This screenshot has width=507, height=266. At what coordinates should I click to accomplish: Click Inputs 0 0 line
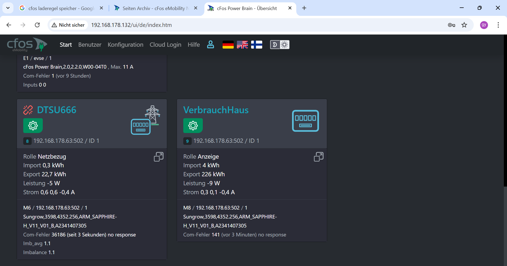click(35, 85)
